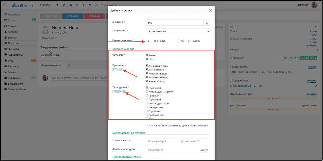
Task: Open Аналитика in sidebar
Action: (14, 14)
